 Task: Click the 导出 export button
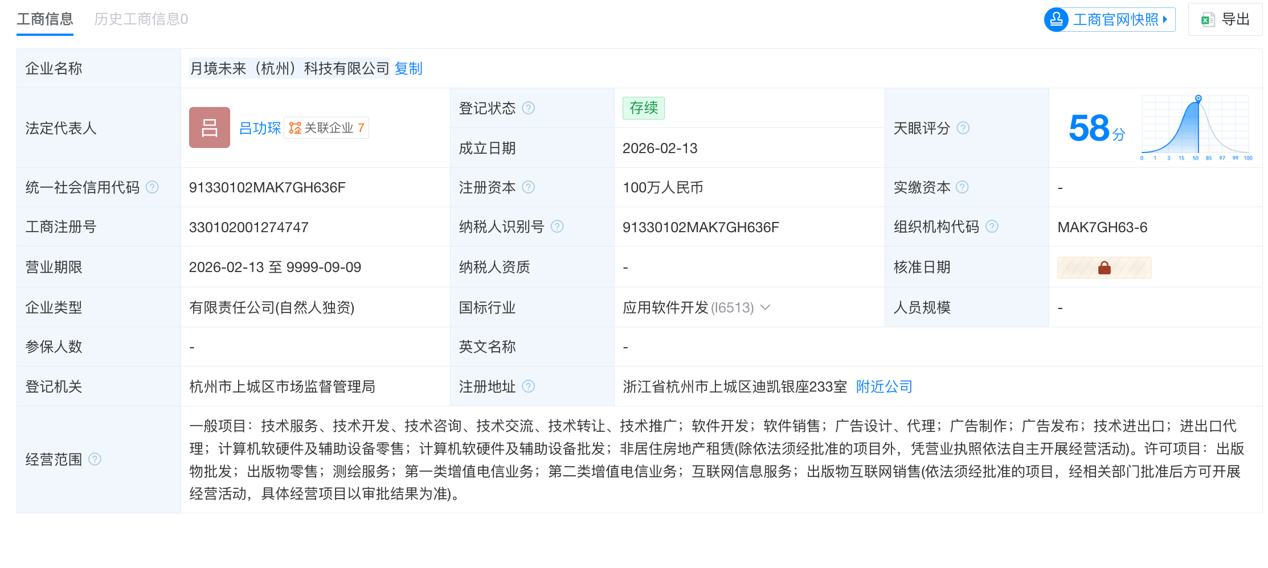coord(1225,19)
